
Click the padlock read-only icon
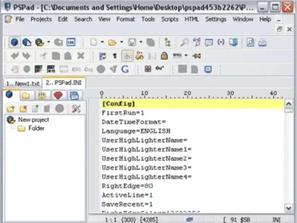click(164, 56)
